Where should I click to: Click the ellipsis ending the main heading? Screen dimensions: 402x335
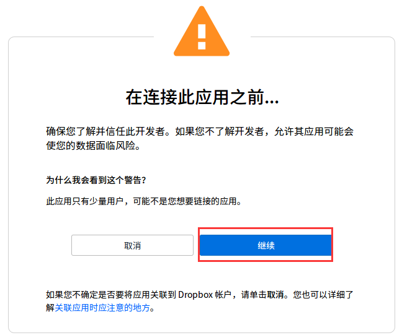coord(272,102)
